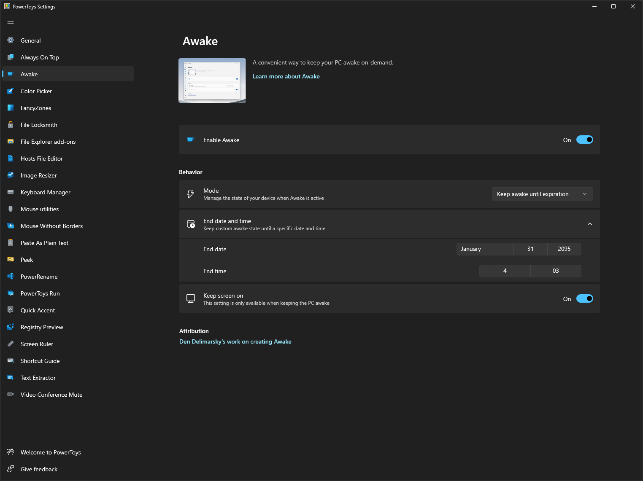Click the Keyboard Manager icon

click(x=11, y=192)
